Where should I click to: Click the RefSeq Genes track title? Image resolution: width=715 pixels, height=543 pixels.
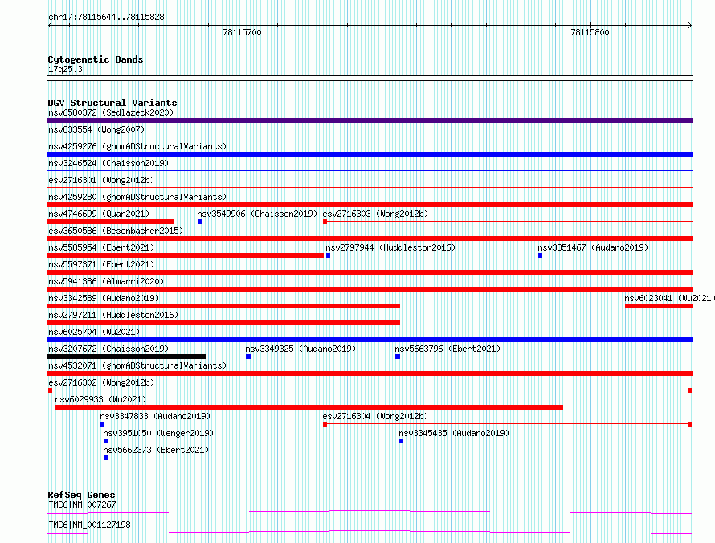(x=81, y=495)
